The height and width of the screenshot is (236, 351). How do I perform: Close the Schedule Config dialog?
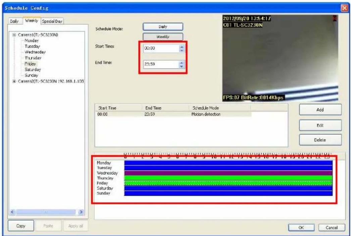(344, 8)
